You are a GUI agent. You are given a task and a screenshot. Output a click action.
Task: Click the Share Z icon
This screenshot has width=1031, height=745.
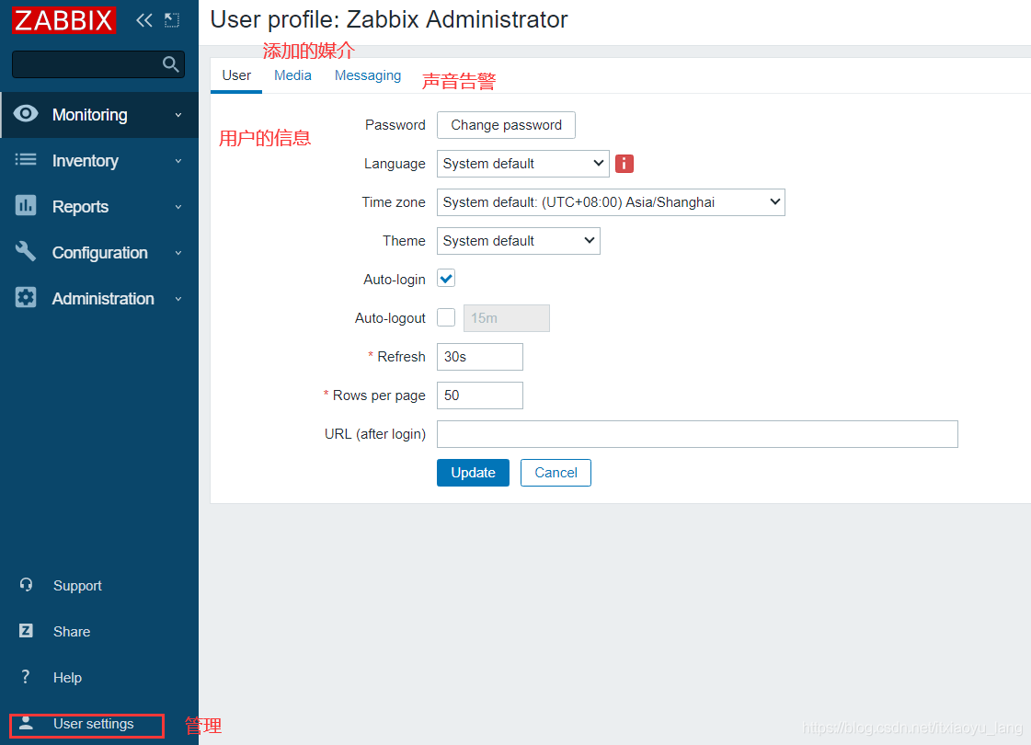[26, 631]
